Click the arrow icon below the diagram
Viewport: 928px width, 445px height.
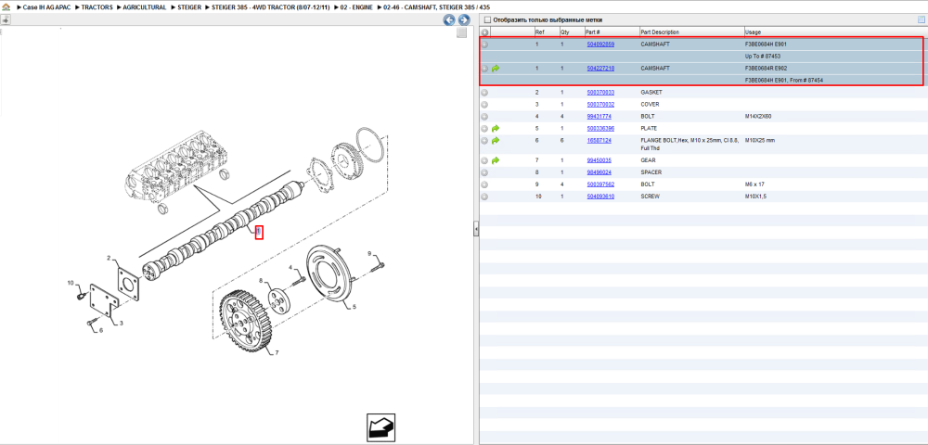click(x=380, y=426)
